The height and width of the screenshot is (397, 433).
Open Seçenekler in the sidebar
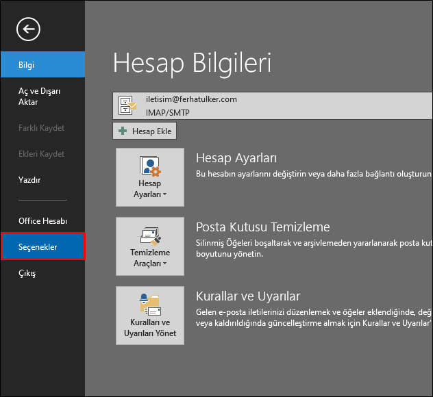pos(42,246)
